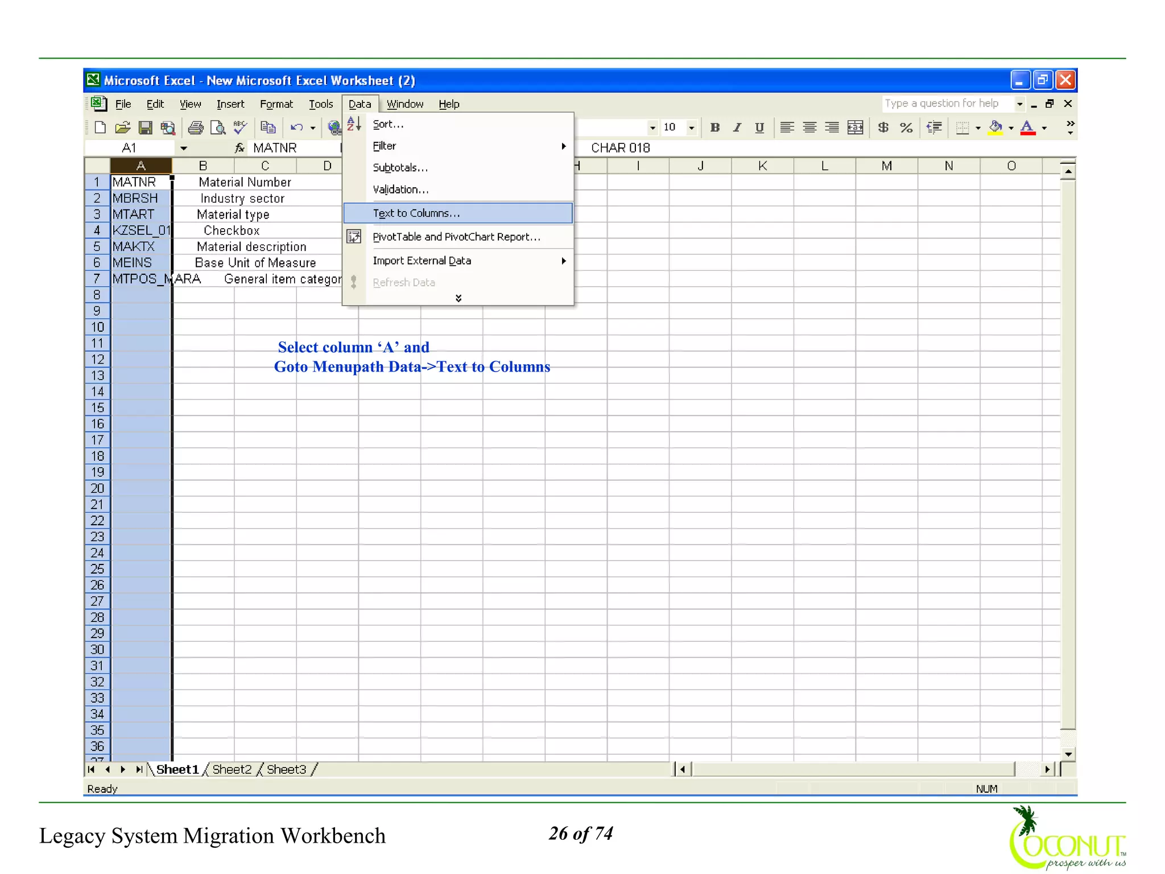This screenshot has width=1165, height=874.
Task: Click vertical scrollbar down arrow
Action: pos(1068,754)
